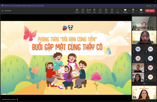Viewport: 157px width, 102px height.
Task: Select the PK participant tile
Action: [x=150, y=58]
